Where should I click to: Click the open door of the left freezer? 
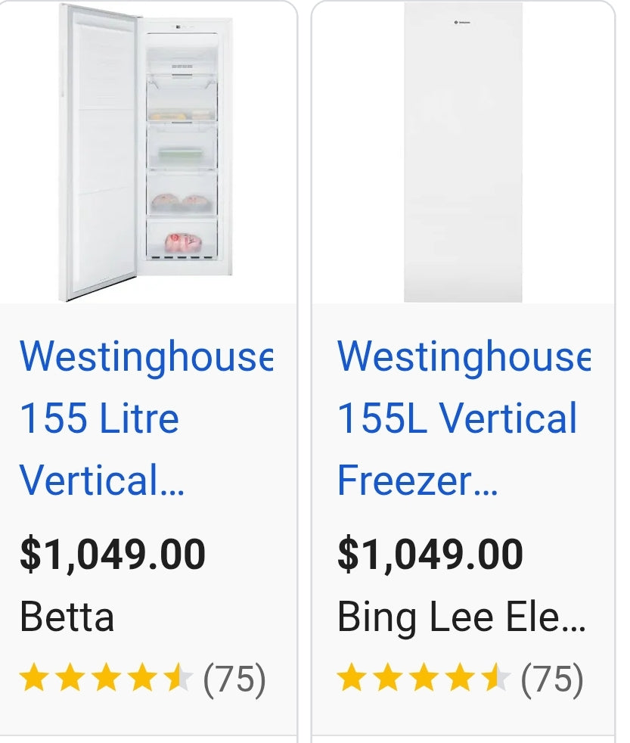click(98, 151)
